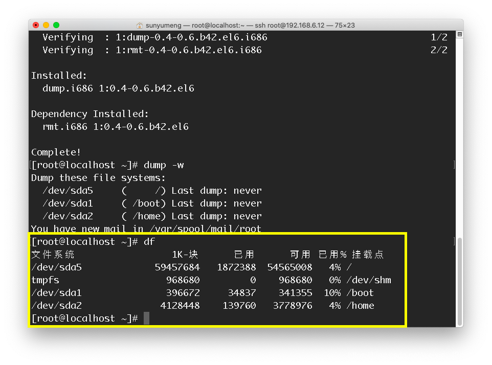This screenshot has width=492, height=365.
Task: Click '139760' used value for sda2
Action: [239, 306]
